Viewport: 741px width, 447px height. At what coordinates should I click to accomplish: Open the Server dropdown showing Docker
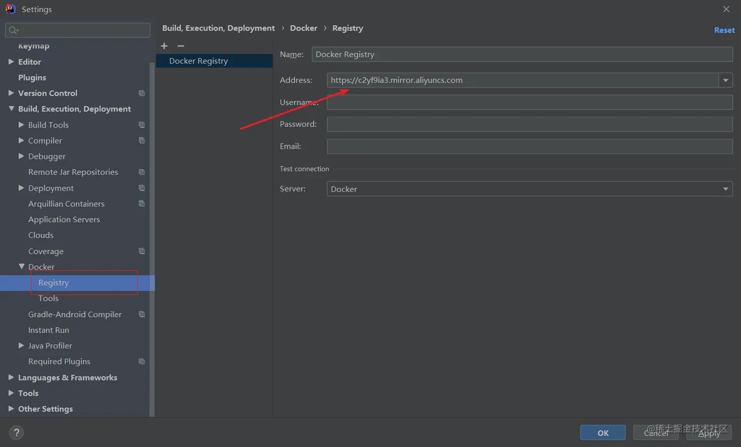tap(530, 189)
